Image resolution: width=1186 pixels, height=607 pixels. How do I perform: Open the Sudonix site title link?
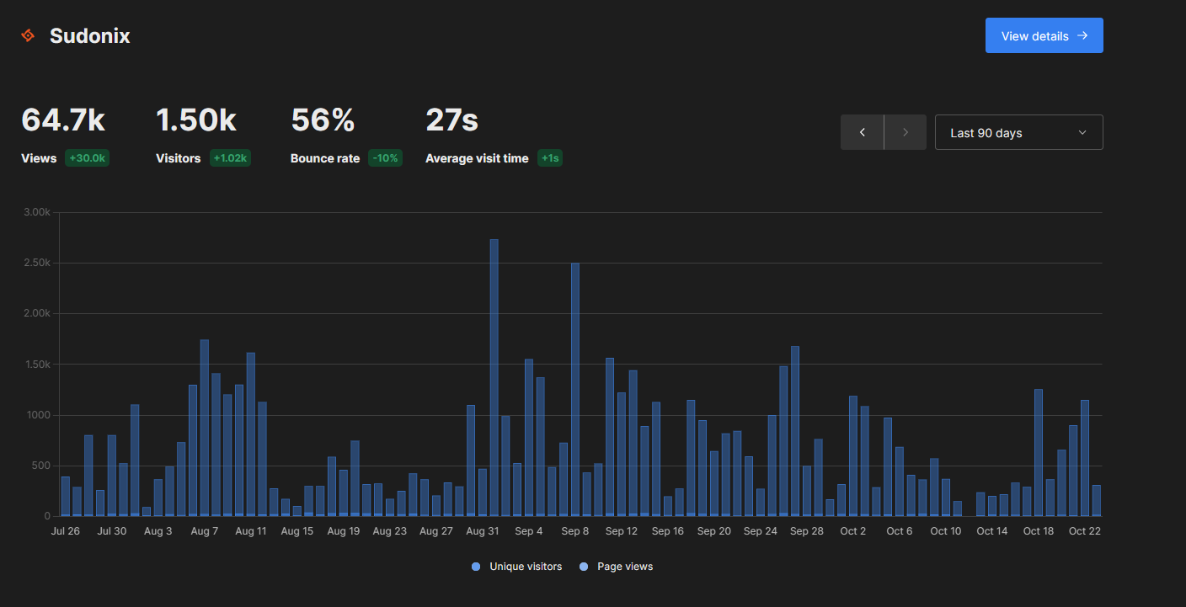click(89, 36)
